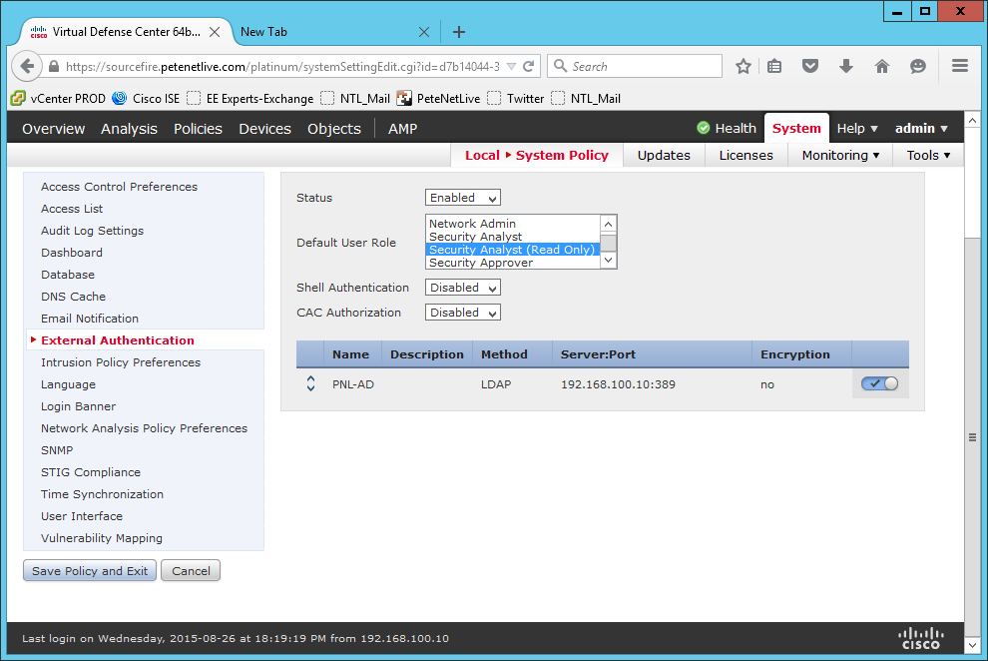Open the CAC Authorization dropdown
988x661 pixels.
pos(462,313)
